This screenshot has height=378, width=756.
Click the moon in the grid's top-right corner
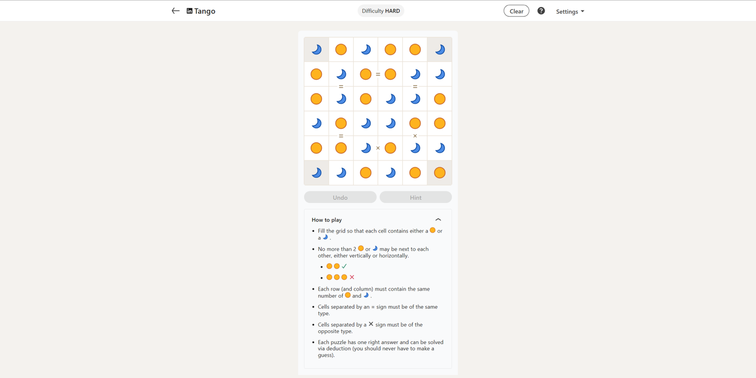[x=439, y=50]
